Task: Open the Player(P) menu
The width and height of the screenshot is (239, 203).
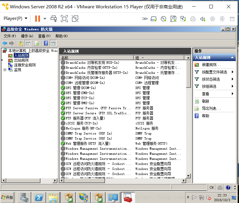Action: (15, 18)
